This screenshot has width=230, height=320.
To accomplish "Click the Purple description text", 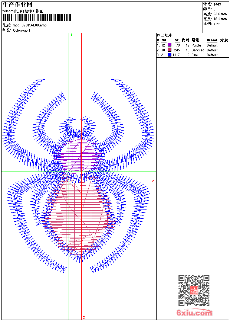I will tap(196, 45).
